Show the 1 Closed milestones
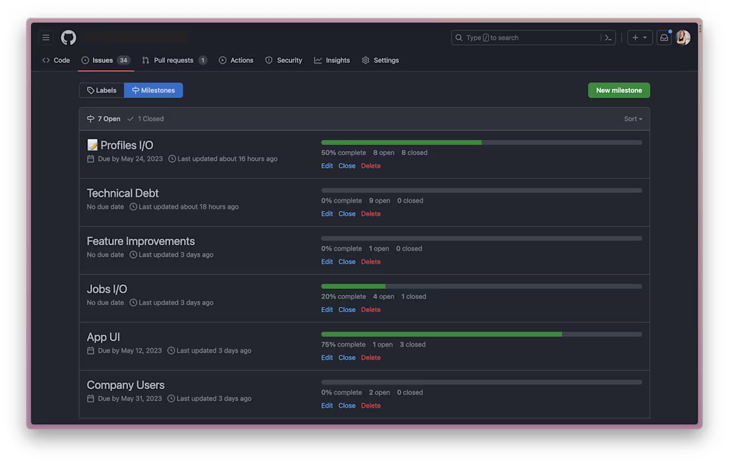The width and height of the screenshot is (729, 464). coord(146,119)
